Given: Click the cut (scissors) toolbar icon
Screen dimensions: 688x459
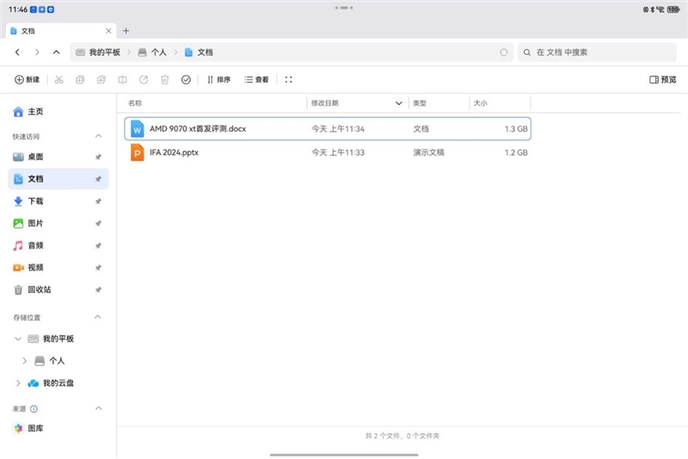Looking at the screenshot, I should pos(58,79).
